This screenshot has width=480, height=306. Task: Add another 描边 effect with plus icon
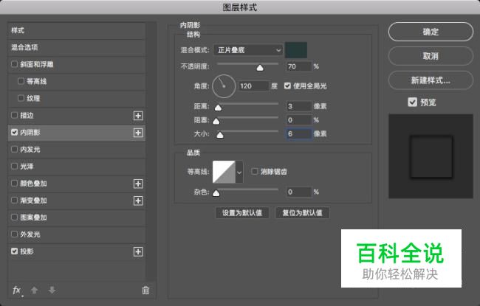pos(138,116)
